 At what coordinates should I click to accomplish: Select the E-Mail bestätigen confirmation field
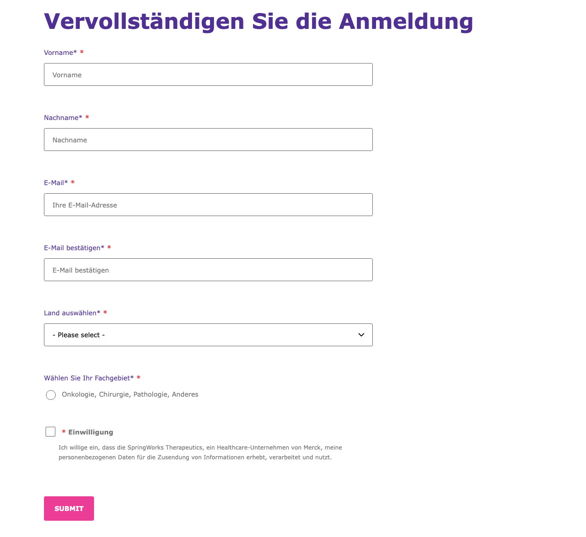208,270
